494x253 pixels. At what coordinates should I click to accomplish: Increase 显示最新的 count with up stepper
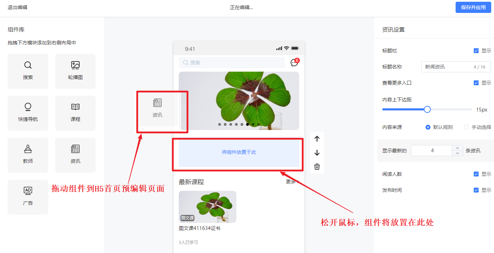pyautogui.click(x=457, y=148)
